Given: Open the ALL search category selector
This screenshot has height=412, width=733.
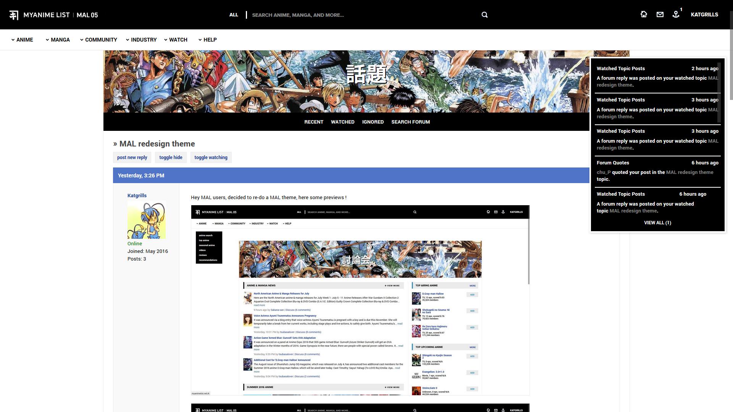Looking at the screenshot, I should click(234, 15).
